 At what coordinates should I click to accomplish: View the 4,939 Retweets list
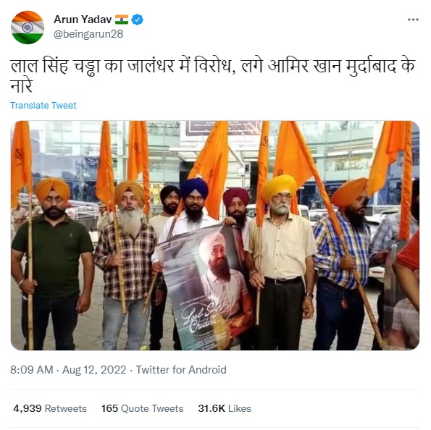(50, 408)
